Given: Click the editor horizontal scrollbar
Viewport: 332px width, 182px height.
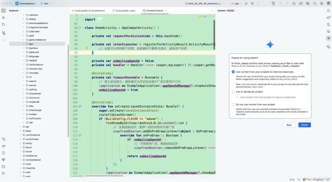Looking at the screenshot, I should point(104,176).
